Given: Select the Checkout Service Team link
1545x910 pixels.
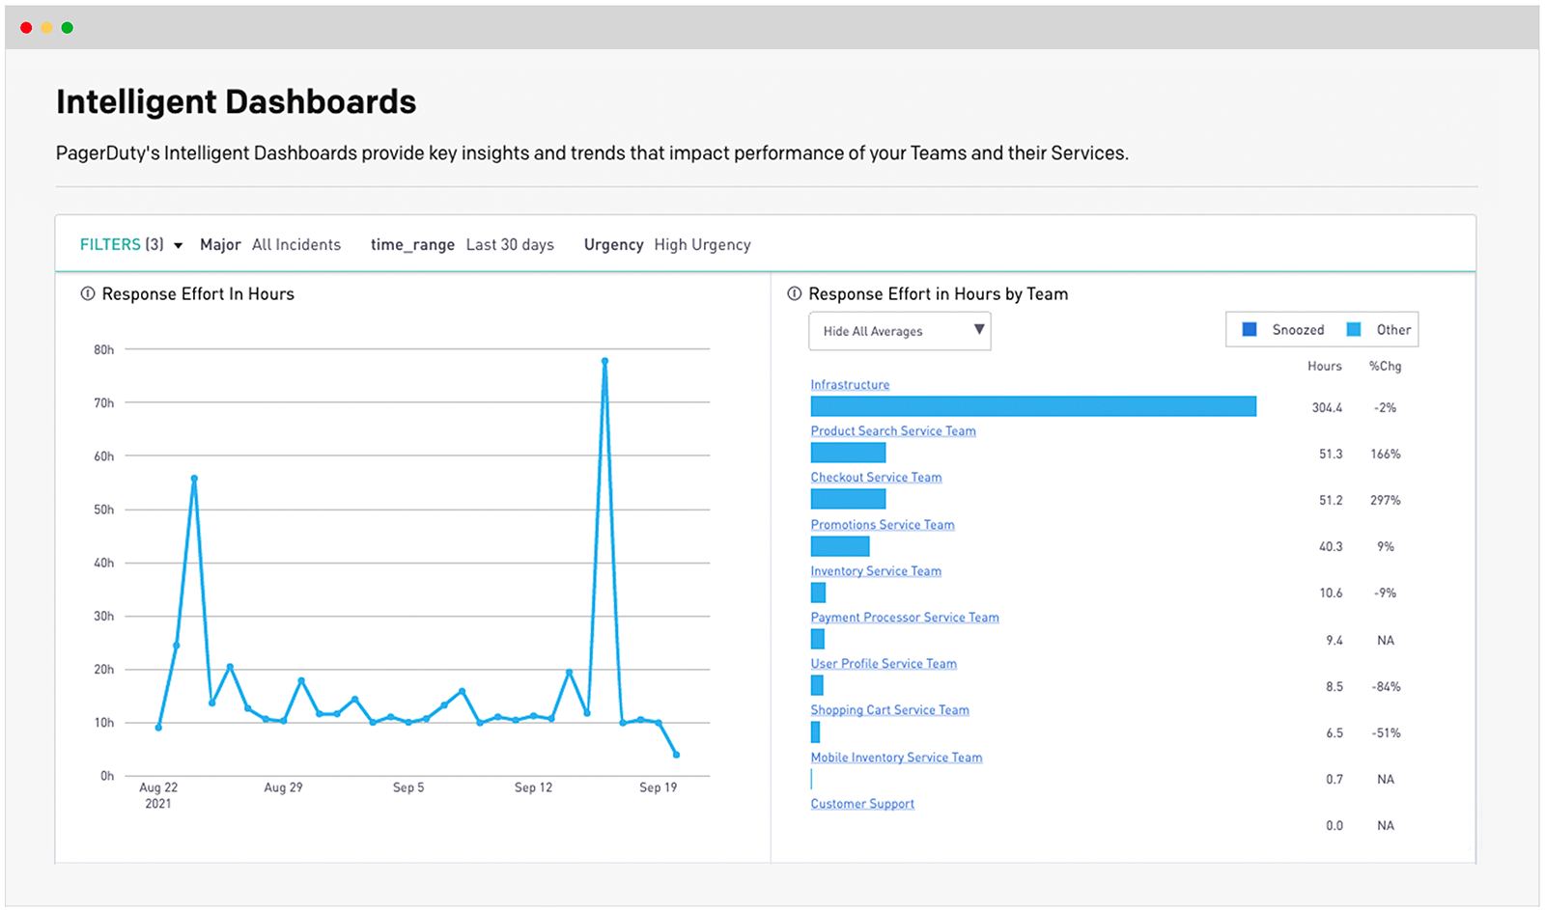Looking at the screenshot, I should [x=876, y=477].
